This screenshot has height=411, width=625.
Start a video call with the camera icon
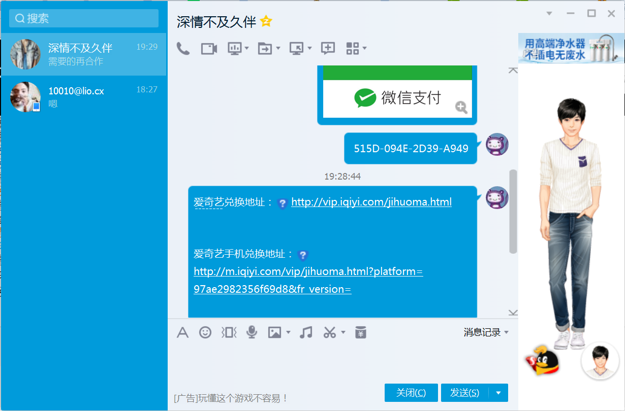pos(209,48)
